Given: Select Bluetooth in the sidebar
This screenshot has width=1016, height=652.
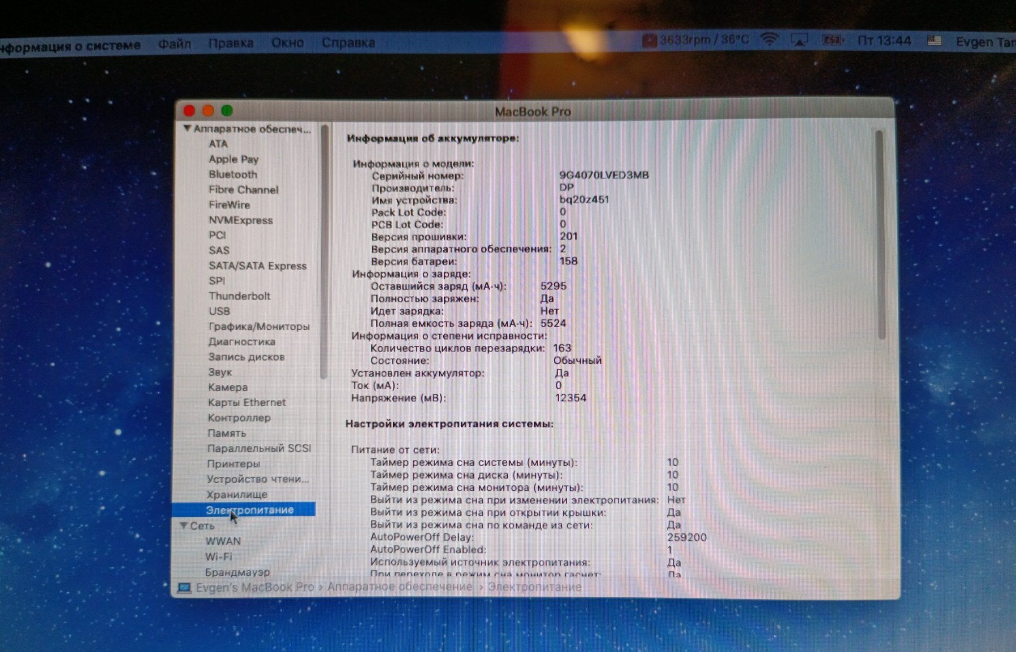Looking at the screenshot, I should tap(232, 175).
